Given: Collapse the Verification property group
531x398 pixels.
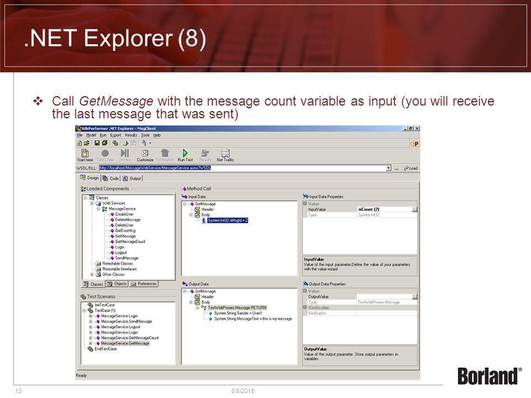Looking at the screenshot, I should point(305,308).
